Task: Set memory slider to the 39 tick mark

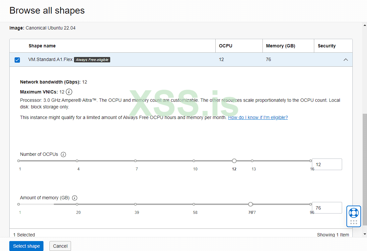Action: (135, 204)
